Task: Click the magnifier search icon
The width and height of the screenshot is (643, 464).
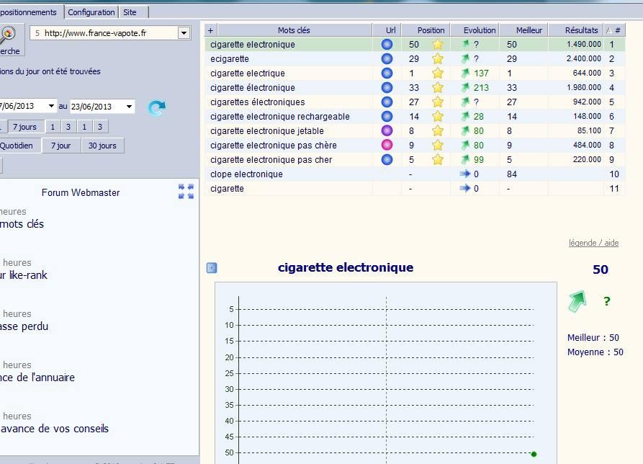Action: [7, 34]
